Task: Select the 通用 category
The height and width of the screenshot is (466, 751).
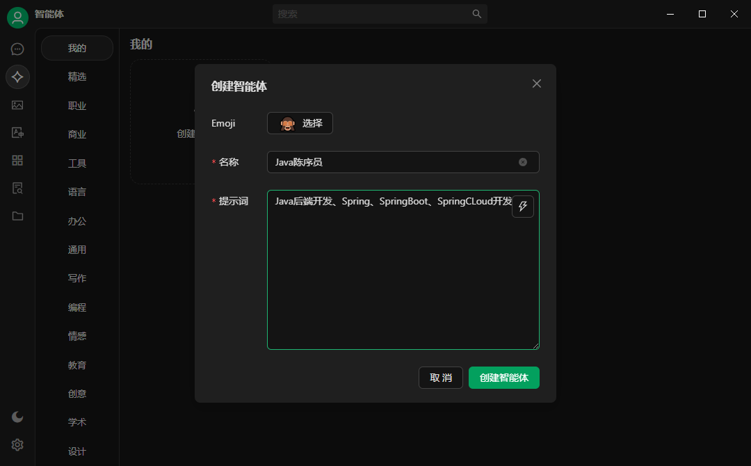Action: coord(77,250)
